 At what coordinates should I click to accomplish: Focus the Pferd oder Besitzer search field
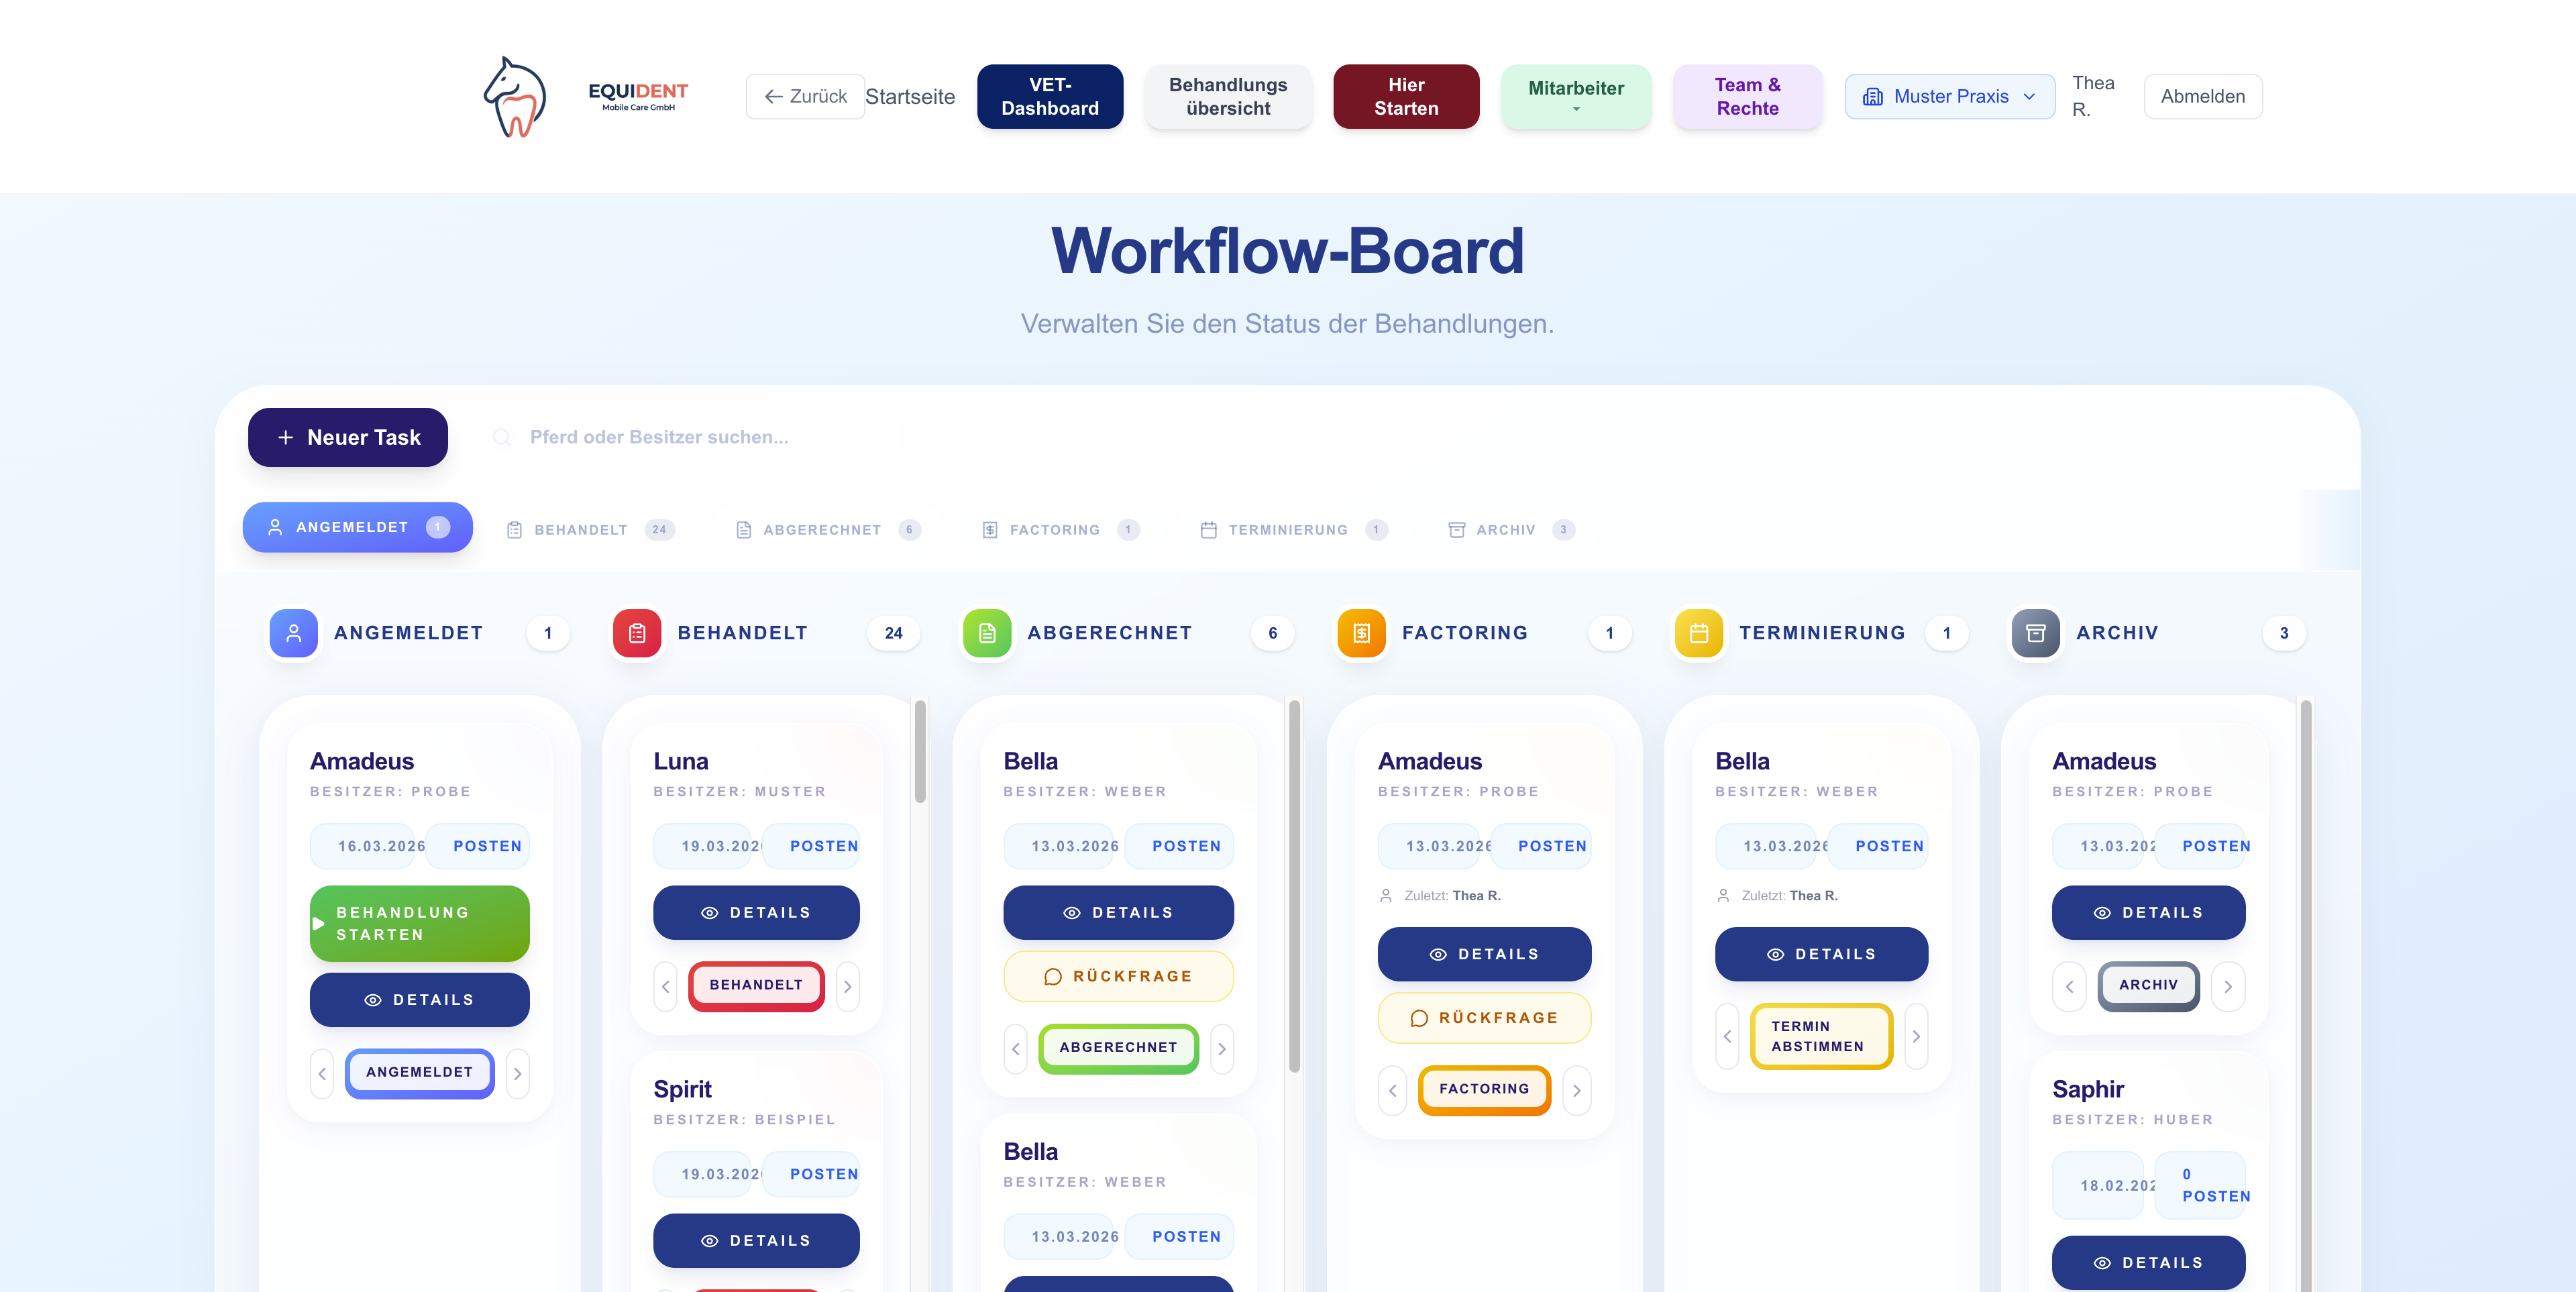coord(700,437)
